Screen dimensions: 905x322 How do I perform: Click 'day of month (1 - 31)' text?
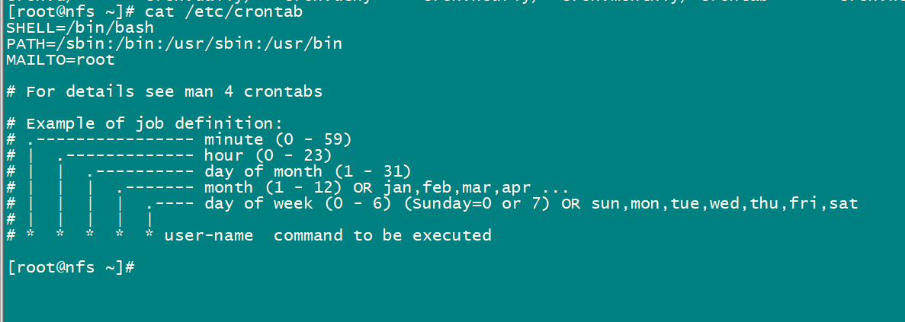tap(307, 171)
